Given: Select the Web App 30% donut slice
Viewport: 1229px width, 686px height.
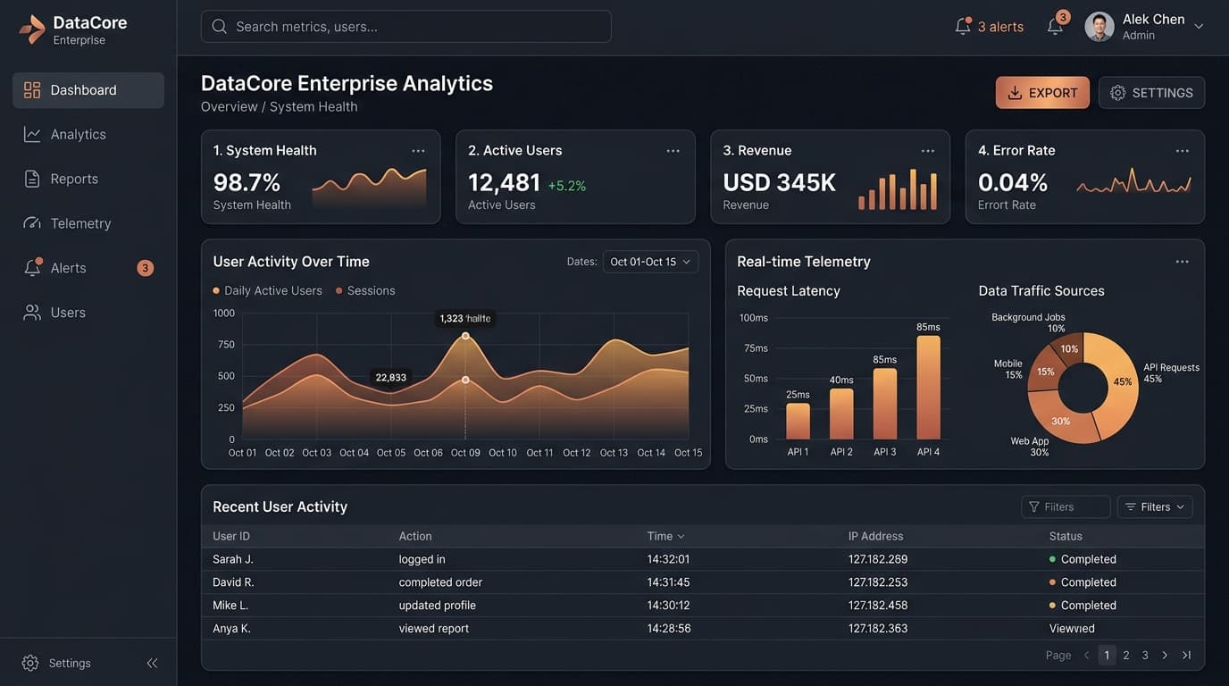Looking at the screenshot, I should (x=1063, y=422).
